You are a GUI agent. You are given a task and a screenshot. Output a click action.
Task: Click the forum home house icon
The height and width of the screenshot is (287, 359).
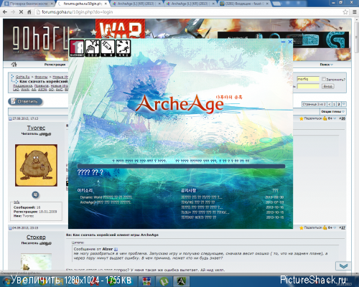(14, 64)
